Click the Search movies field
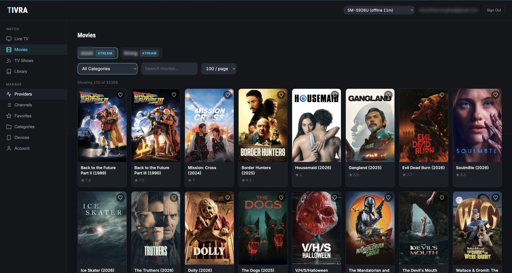The height and width of the screenshot is (273, 512). click(169, 69)
